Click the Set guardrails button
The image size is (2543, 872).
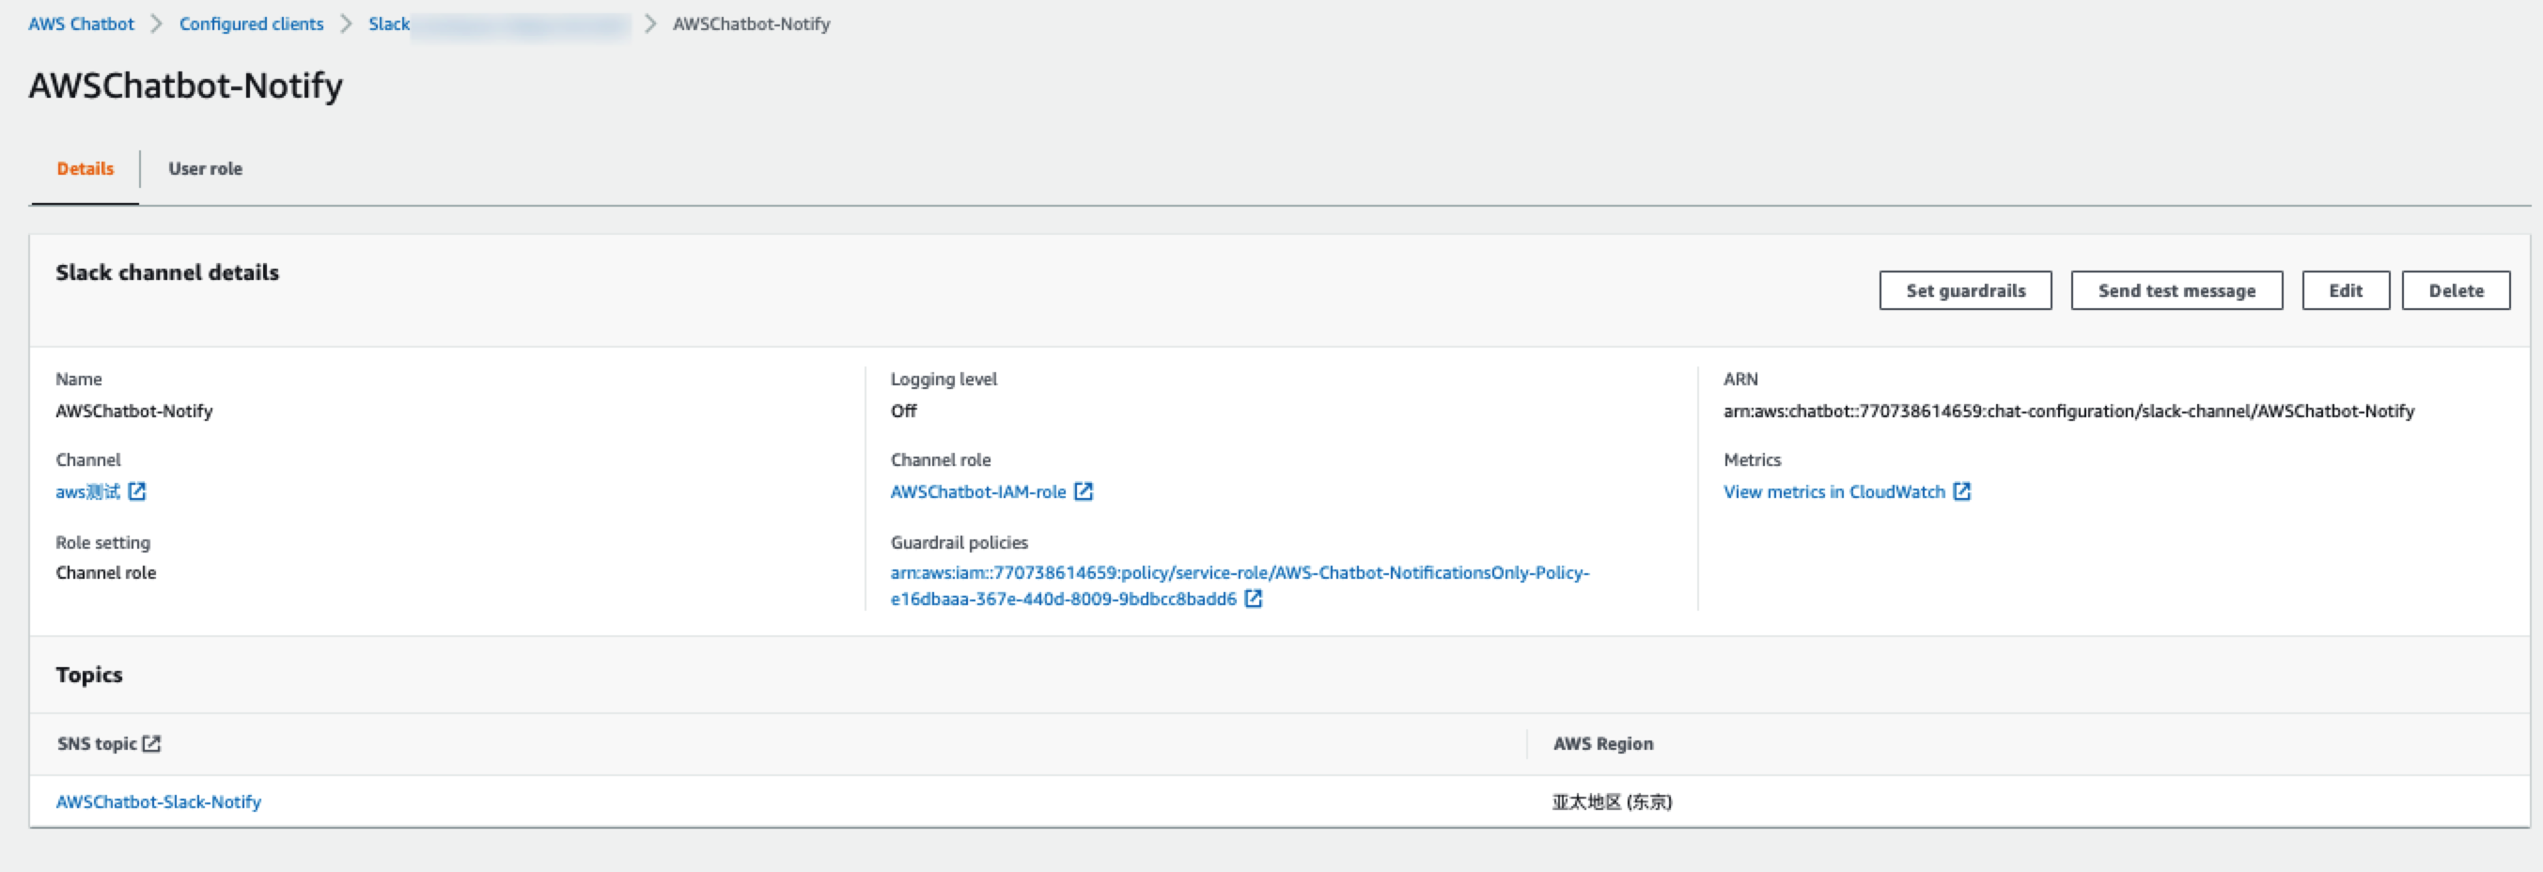(x=1964, y=290)
